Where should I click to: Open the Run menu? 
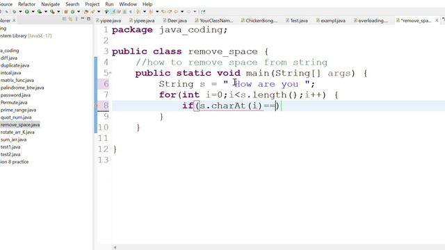click(x=109, y=4)
